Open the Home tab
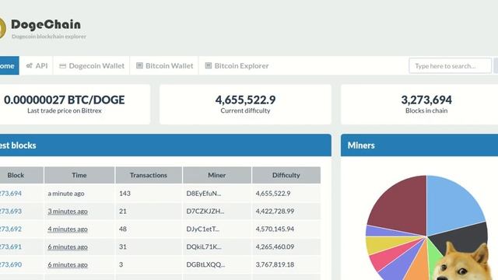This screenshot has height=280, width=498. [x=9, y=65]
